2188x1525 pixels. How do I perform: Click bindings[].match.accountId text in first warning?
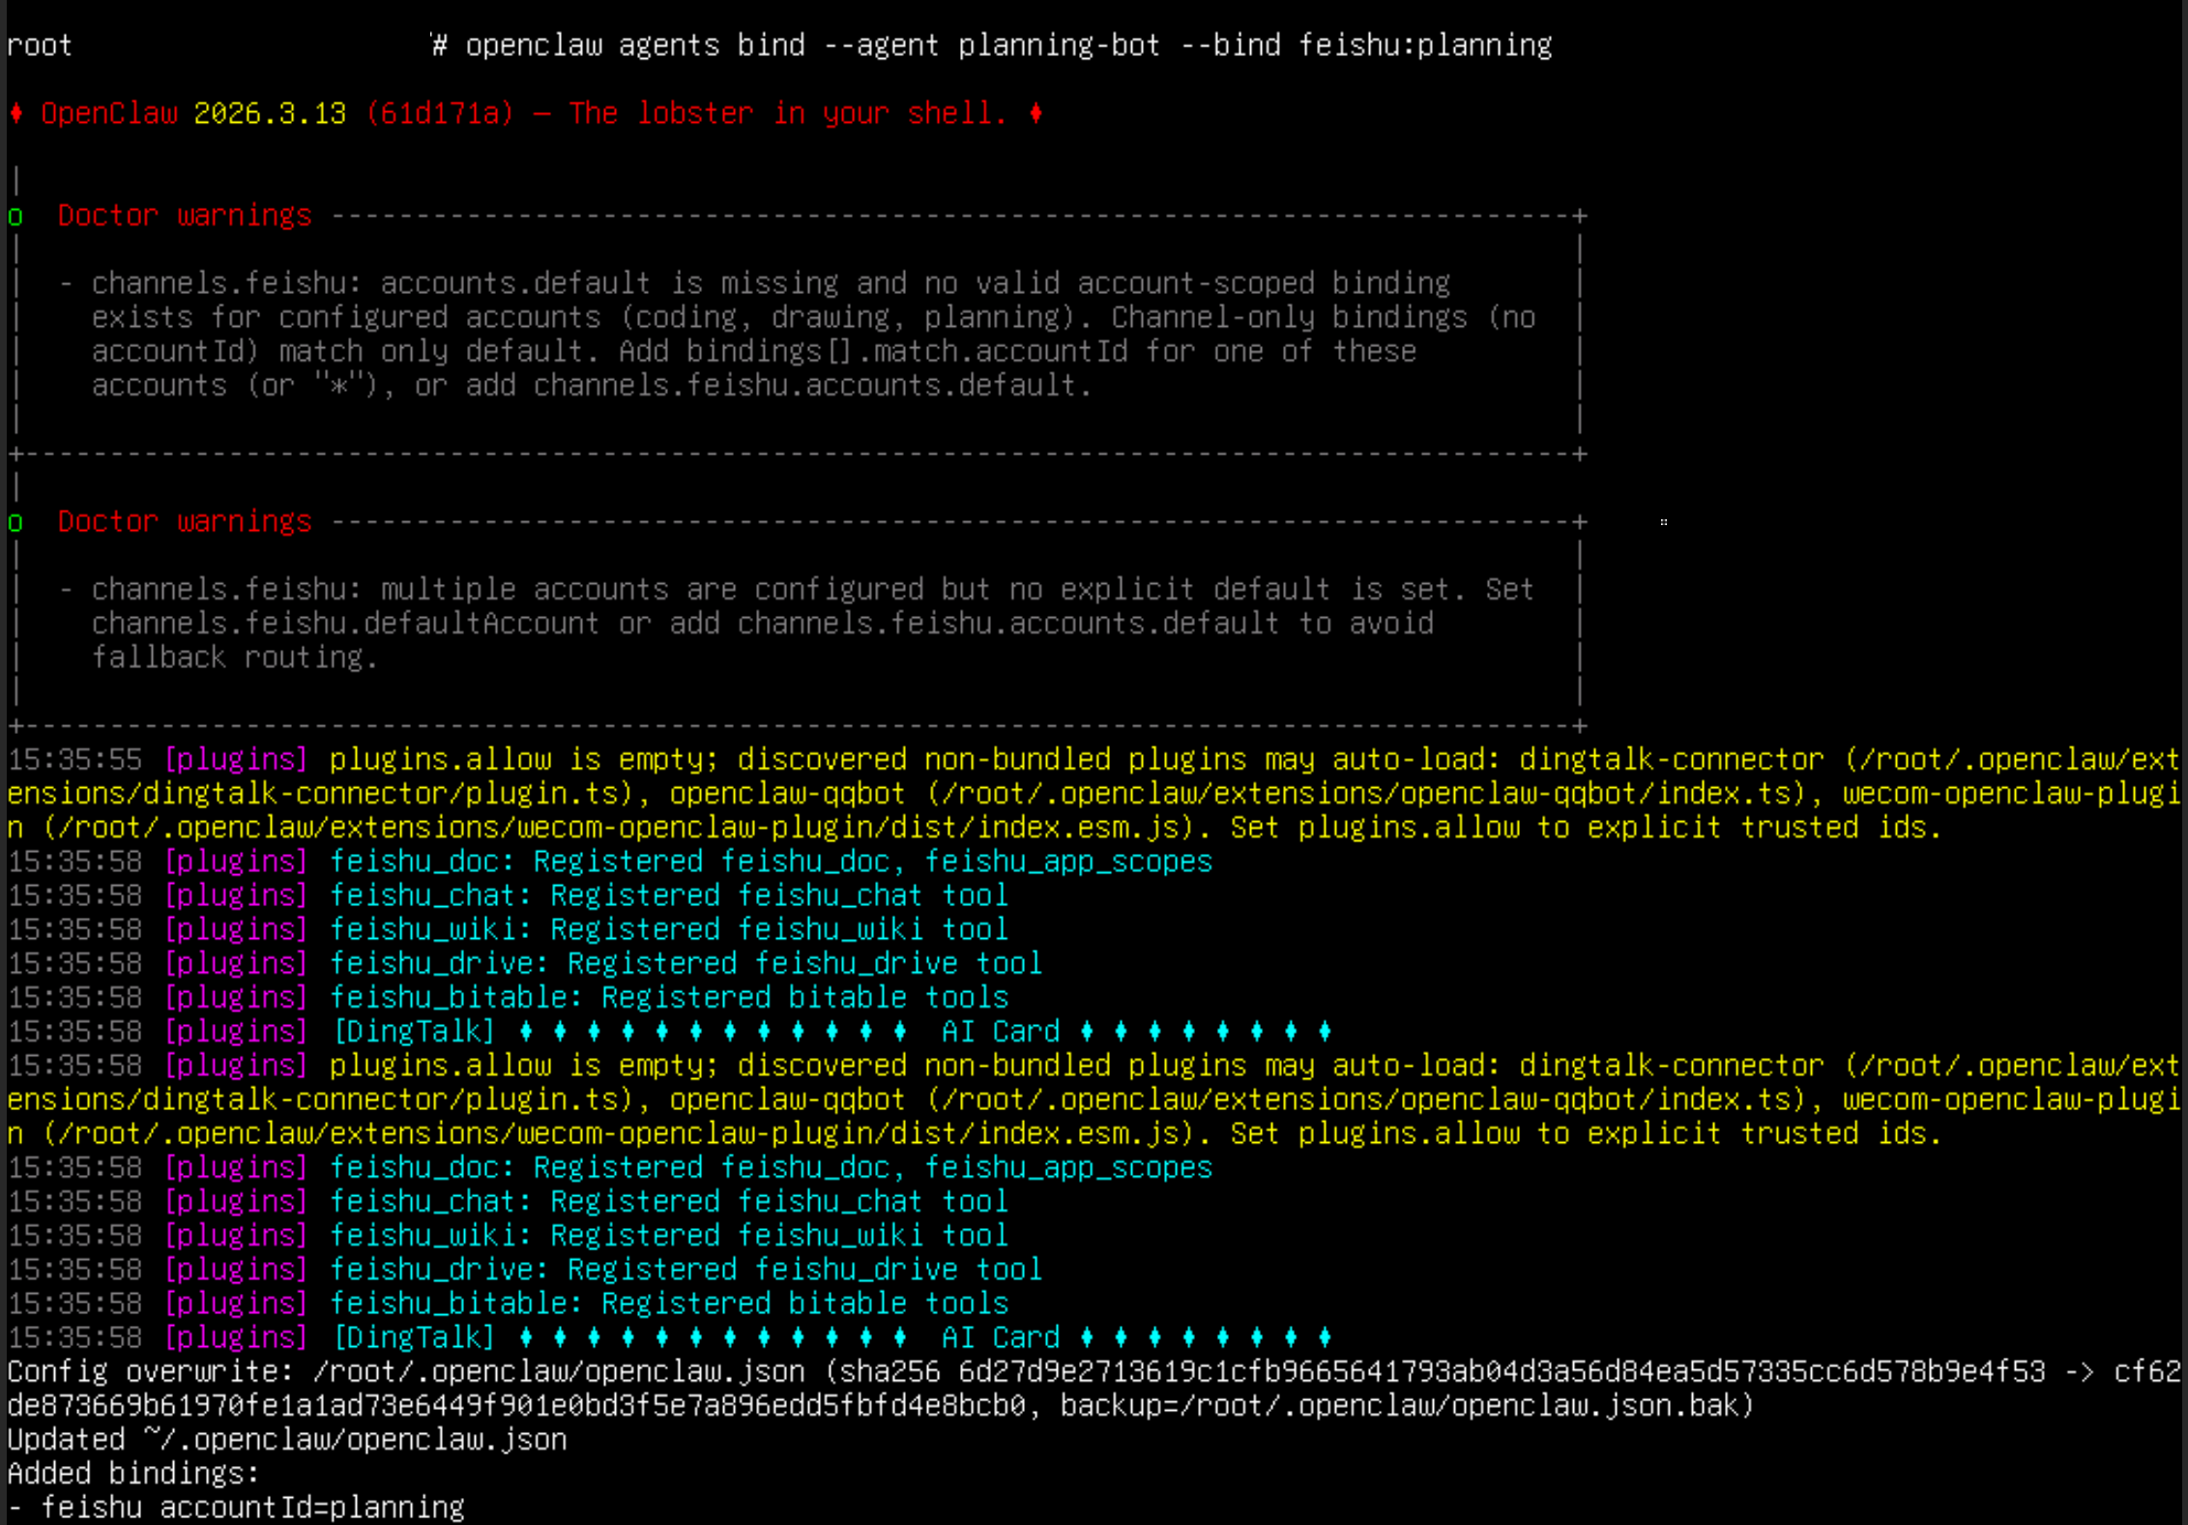coord(907,351)
